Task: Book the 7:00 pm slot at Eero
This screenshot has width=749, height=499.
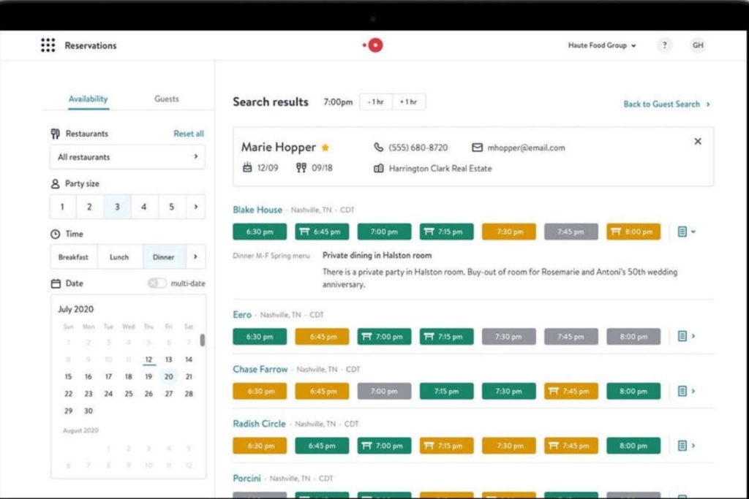Action: point(384,336)
